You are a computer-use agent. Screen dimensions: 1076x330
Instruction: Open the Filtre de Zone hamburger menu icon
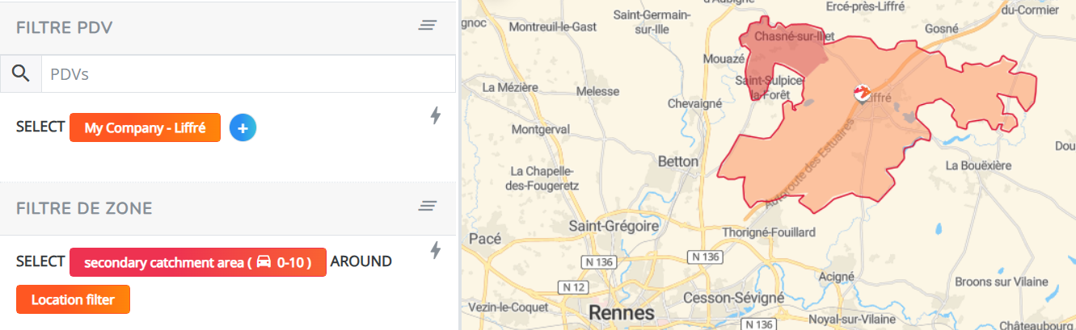(428, 207)
